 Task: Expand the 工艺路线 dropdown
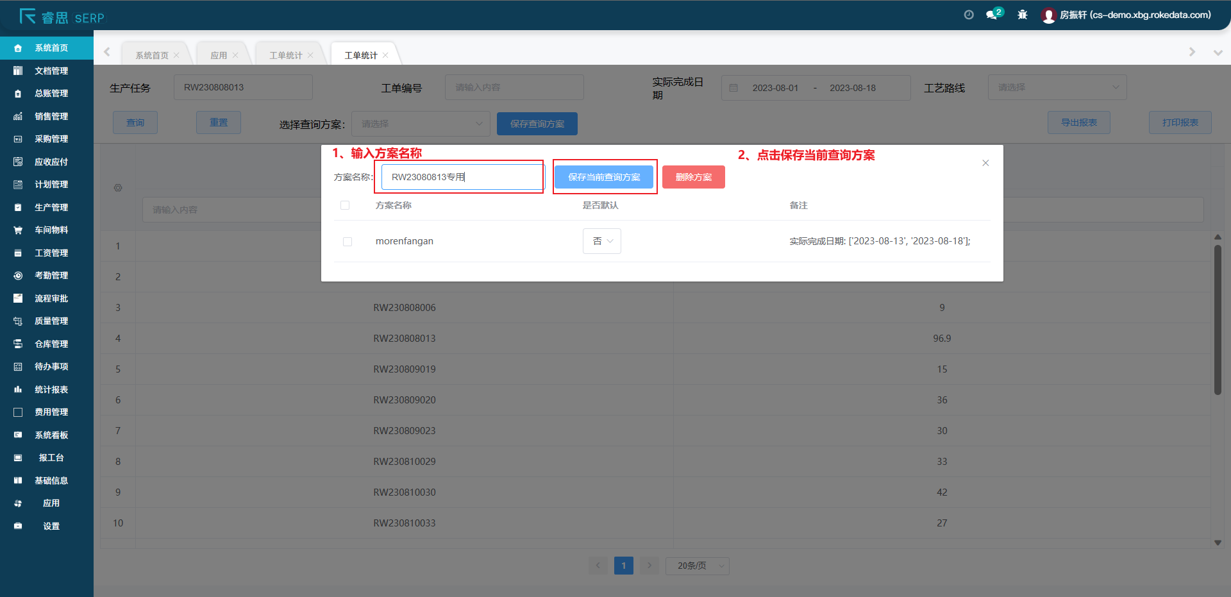1057,87
